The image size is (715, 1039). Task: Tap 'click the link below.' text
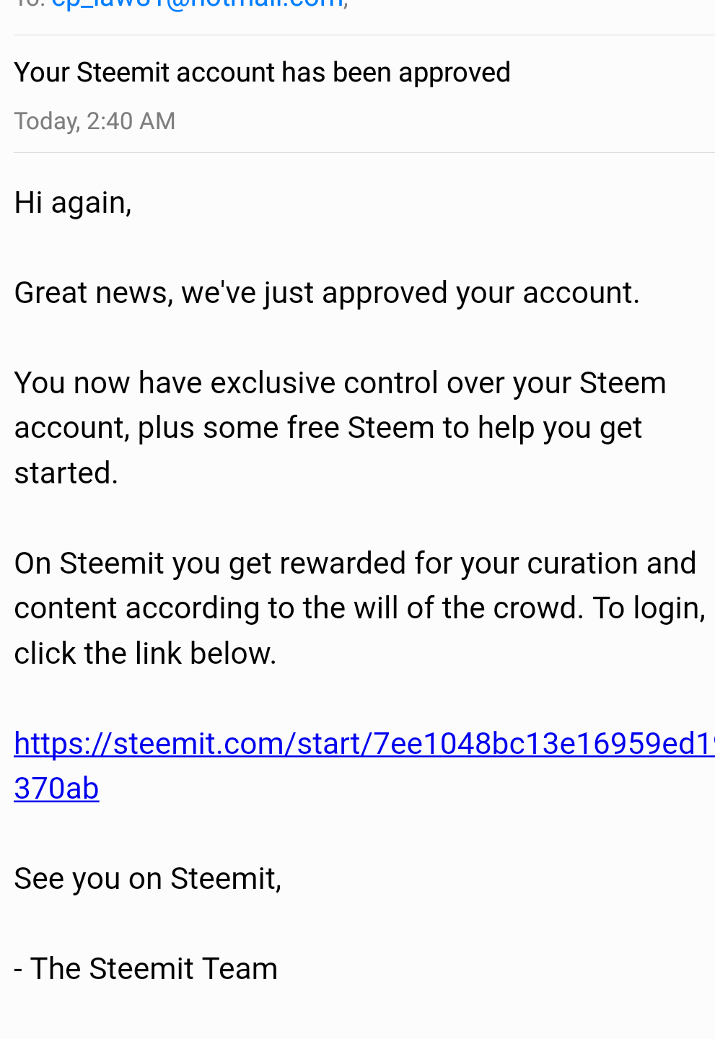pyautogui.click(x=145, y=654)
